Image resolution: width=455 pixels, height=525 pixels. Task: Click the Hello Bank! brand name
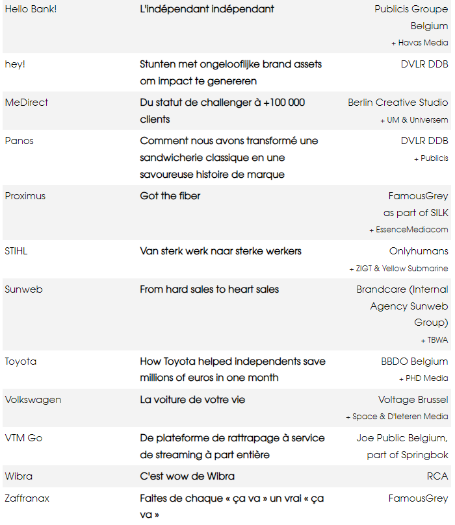pyautogui.click(x=31, y=10)
